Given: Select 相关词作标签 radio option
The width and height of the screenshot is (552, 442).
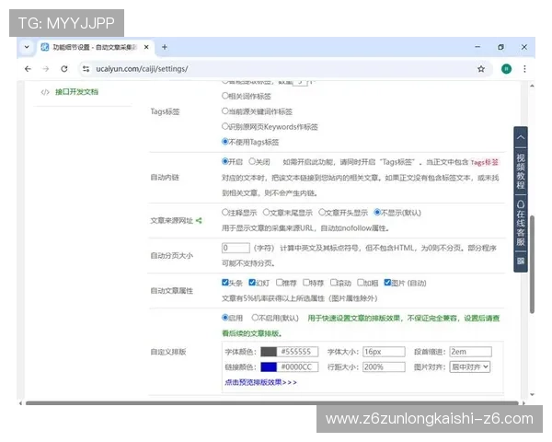Looking at the screenshot, I should 225,96.
